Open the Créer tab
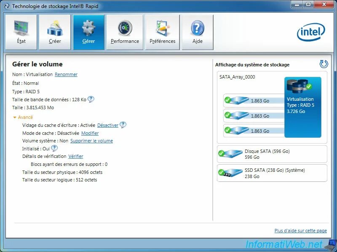The image size is (337, 252). pos(55,32)
